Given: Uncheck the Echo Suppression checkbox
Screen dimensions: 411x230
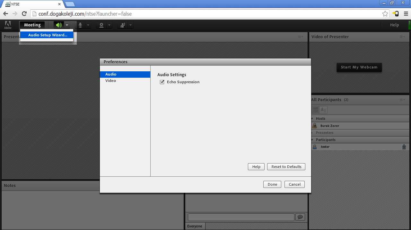Looking at the screenshot, I should click(x=162, y=82).
